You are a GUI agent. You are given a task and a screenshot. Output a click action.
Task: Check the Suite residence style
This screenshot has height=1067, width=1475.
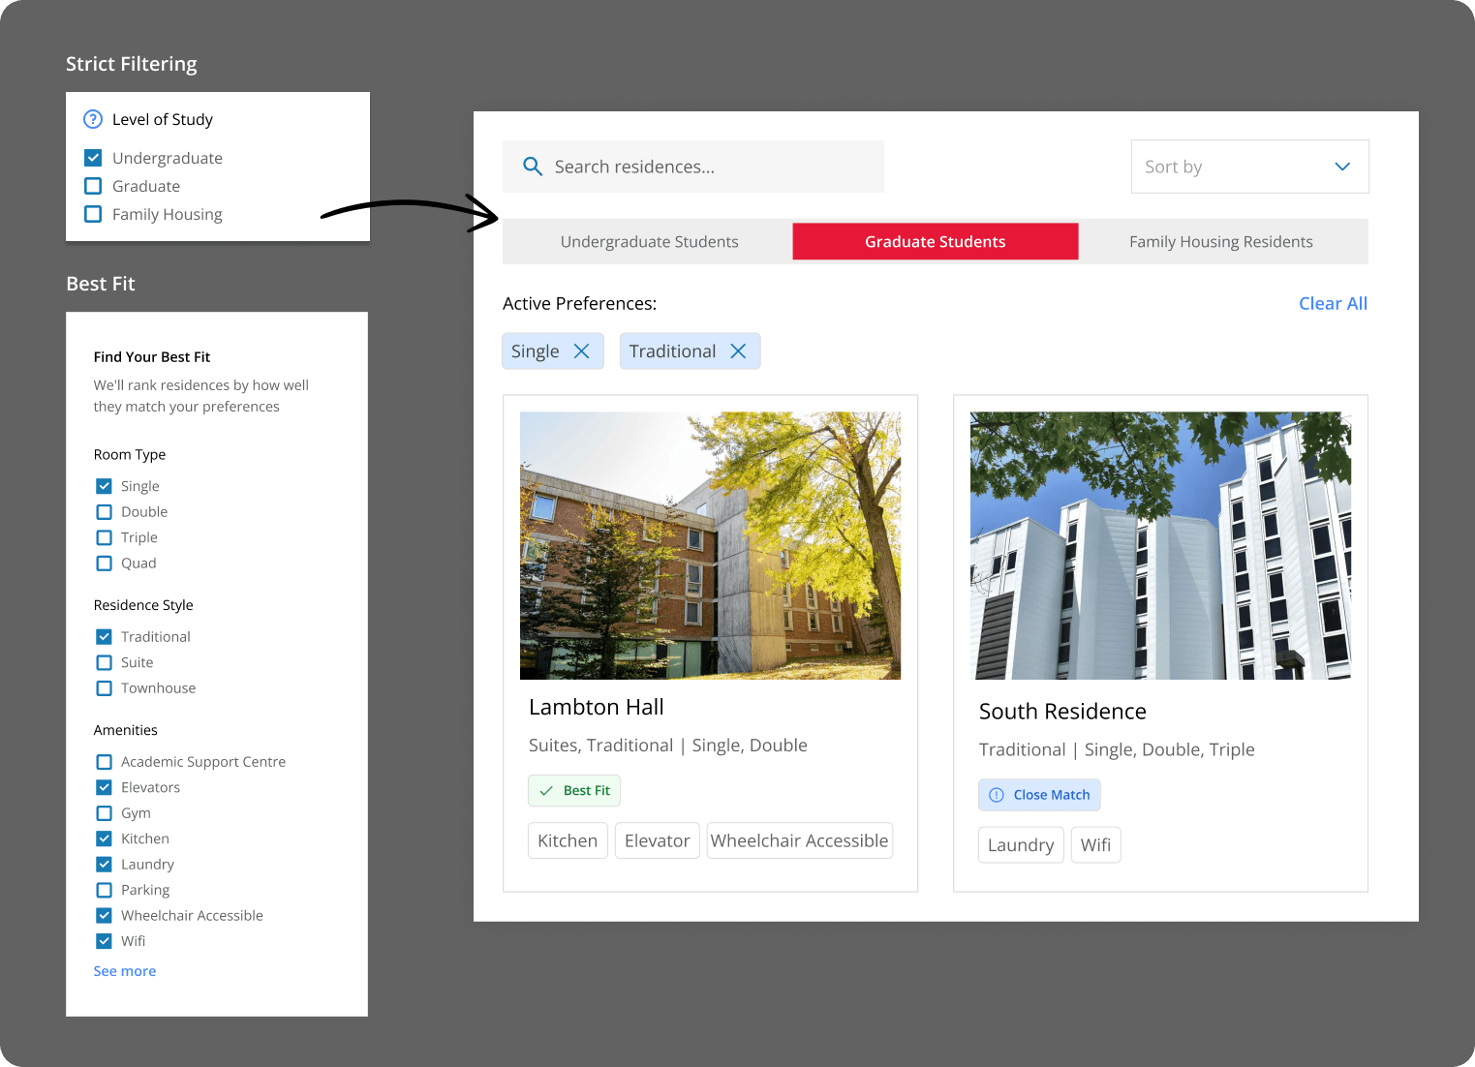104,662
